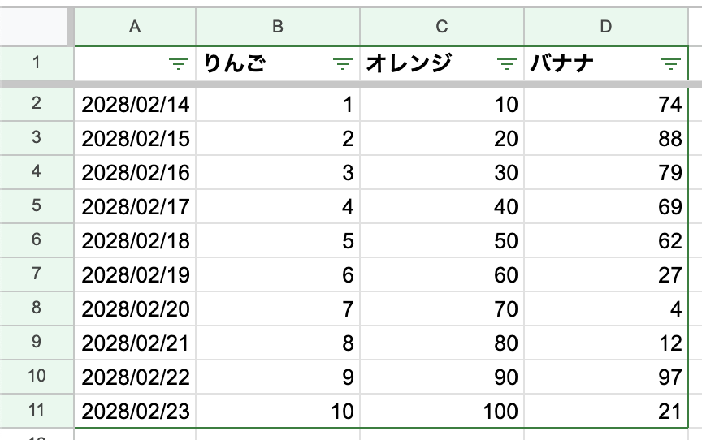Open the オレンジ column filter icon
Image resolution: width=702 pixels, height=440 pixels.
(x=507, y=64)
